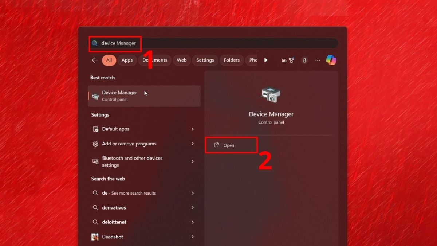Screen dimensions: 437x246
Task: Show more filters with the play arrow
Action: pyautogui.click(x=266, y=60)
